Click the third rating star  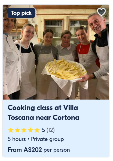pyautogui.click(x=24, y=130)
